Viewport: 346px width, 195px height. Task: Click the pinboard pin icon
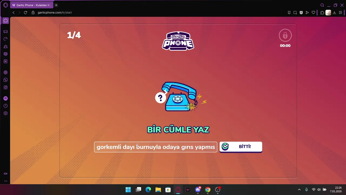(289, 12)
